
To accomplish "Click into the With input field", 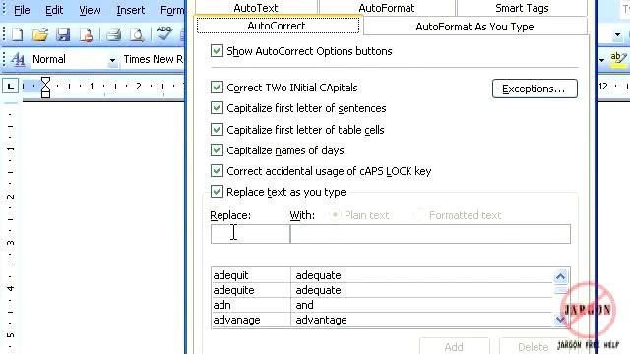I will click(x=430, y=234).
